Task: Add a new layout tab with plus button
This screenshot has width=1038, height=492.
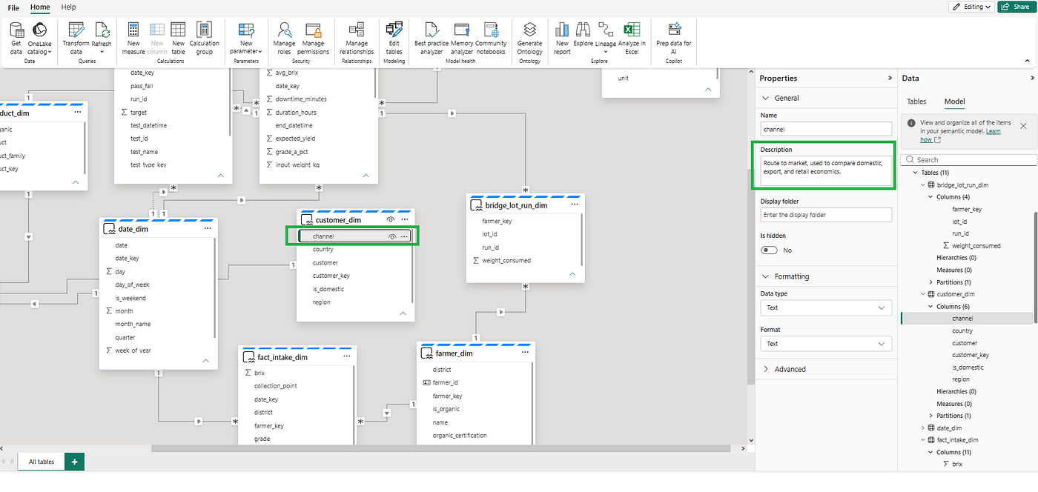Action: click(74, 462)
